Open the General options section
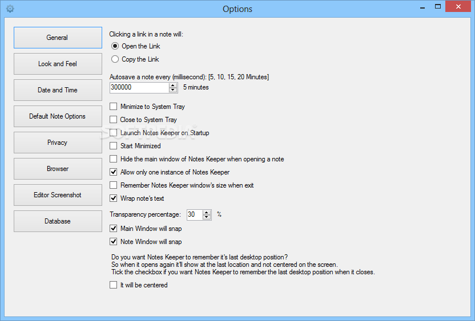The image size is (475, 321). pyautogui.click(x=58, y=38)
